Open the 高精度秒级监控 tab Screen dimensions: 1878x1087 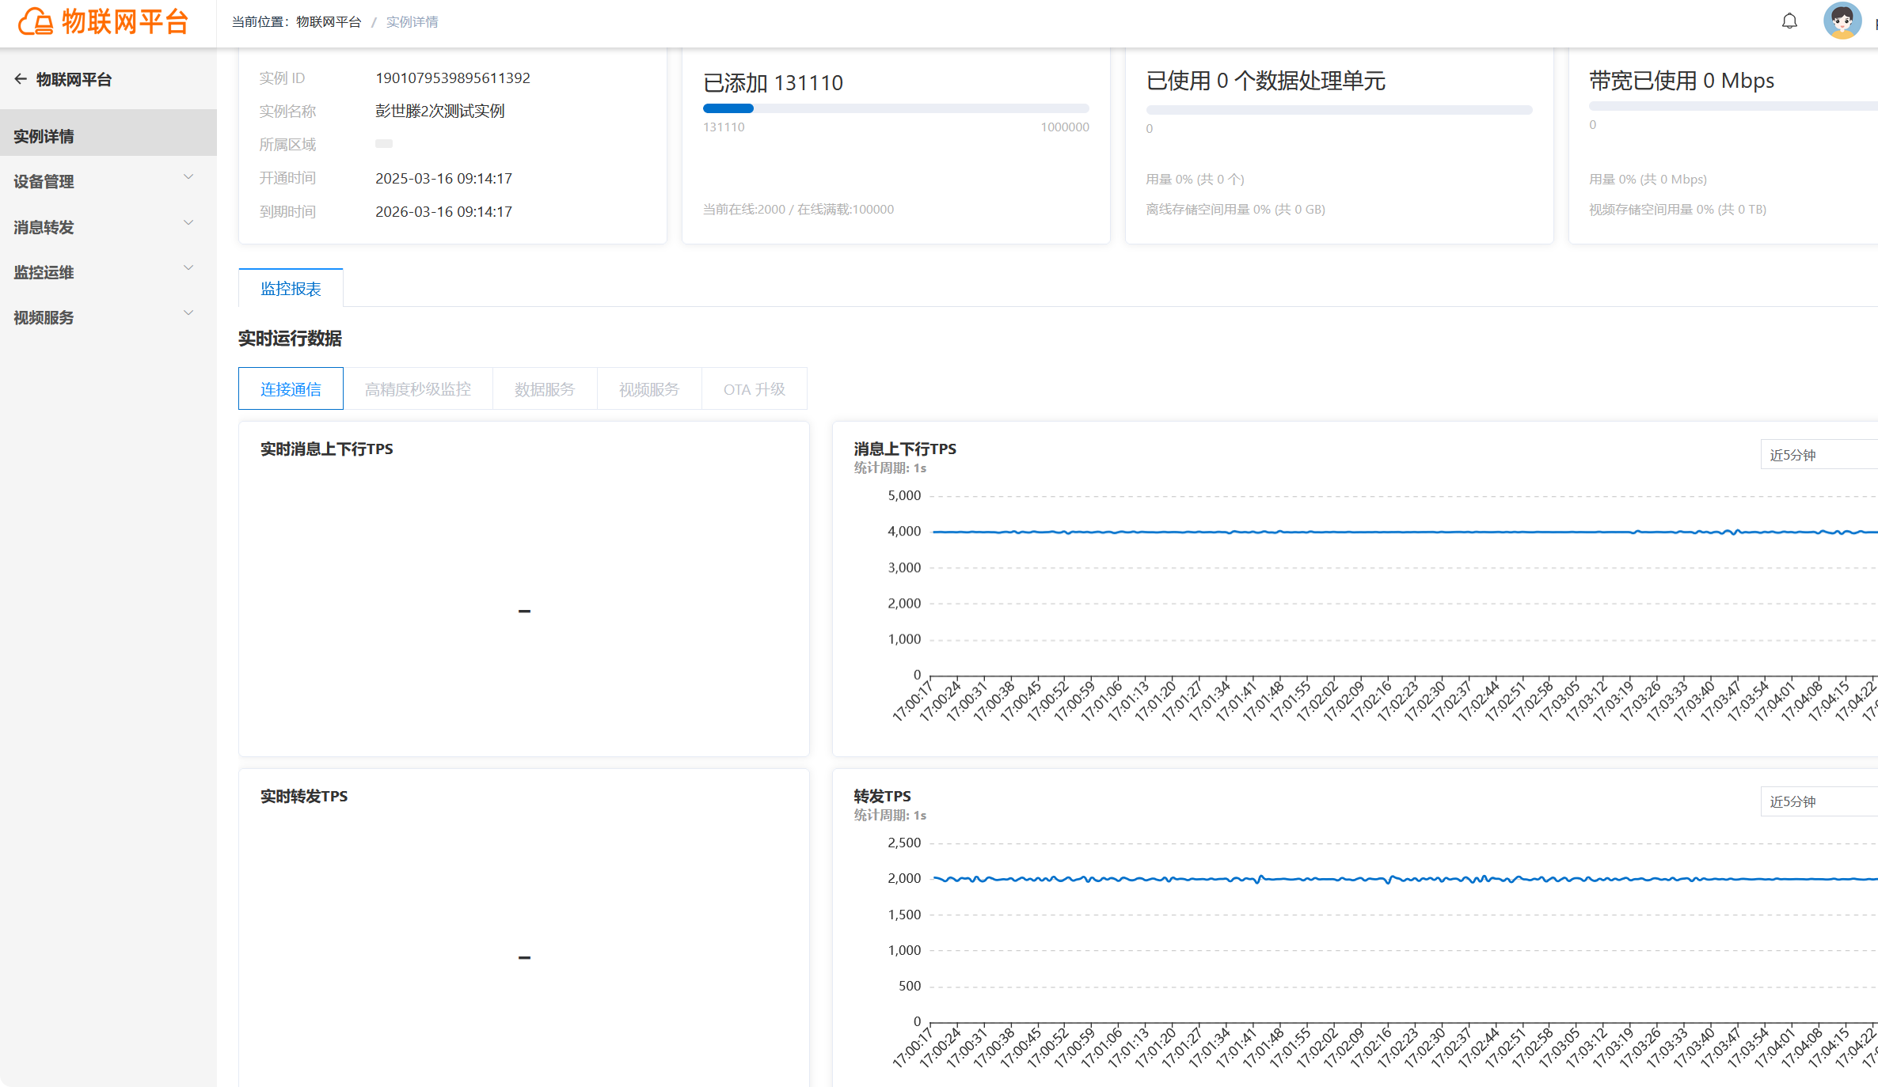click(x=418, y=388)
